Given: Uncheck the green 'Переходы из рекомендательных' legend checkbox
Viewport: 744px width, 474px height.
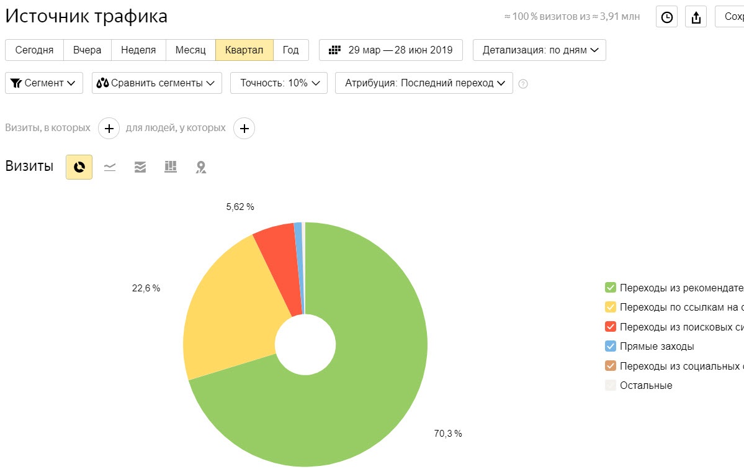Looking at the screenshot, I should [611, 288].
